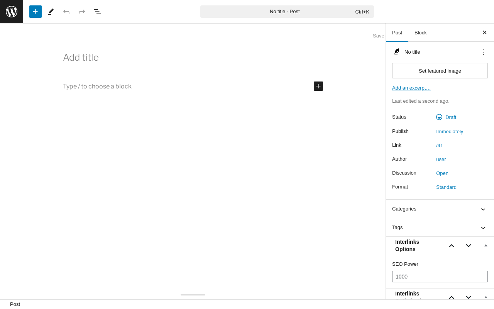The height and width of the screenshot is (309, 494).
Task: Click the post quill icon
Action: [396, 52]
